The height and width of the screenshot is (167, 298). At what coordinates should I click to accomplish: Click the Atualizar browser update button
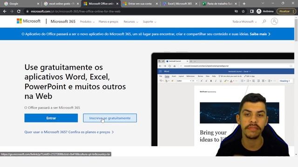click(x=286, y=11)
